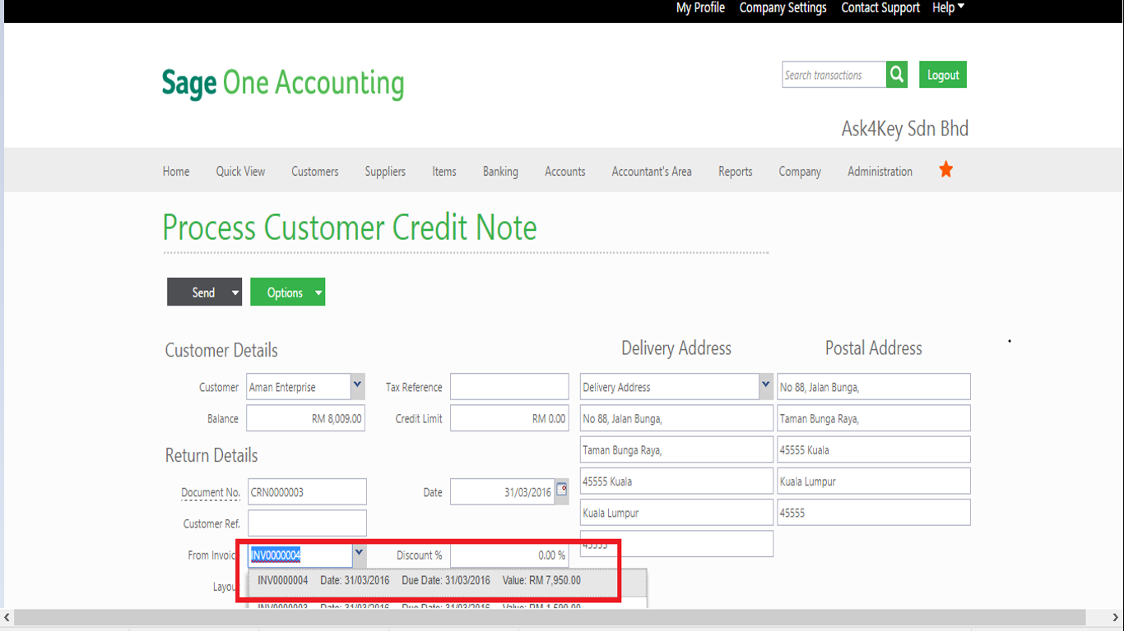Open the Company Settings link

[783, 7]
